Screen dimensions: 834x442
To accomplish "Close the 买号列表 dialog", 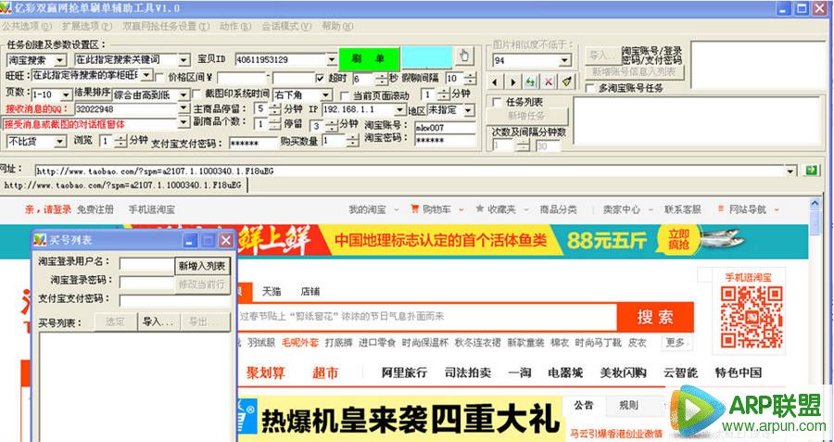I will pos(226,240).
